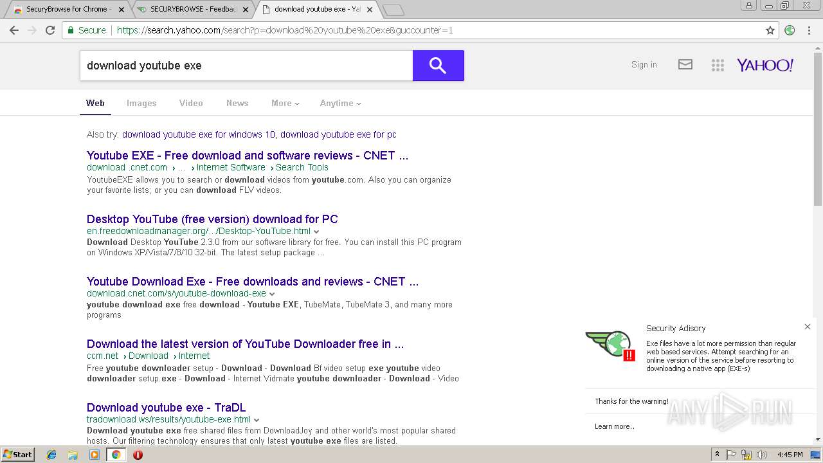The image size is (823, 463).
Task: Open the Yahoo apps grid
Action: coord(718,65)
